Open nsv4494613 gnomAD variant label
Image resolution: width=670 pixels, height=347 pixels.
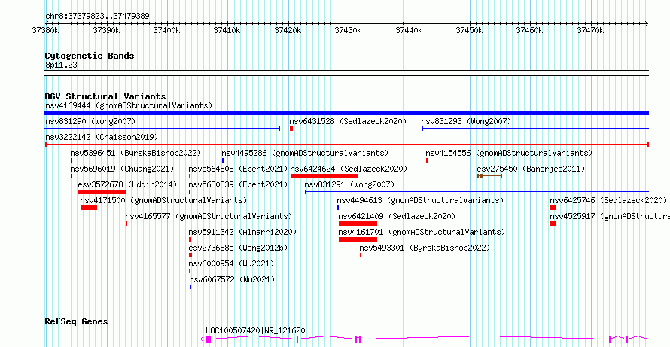pyautogui.click(x=420, y=200)
